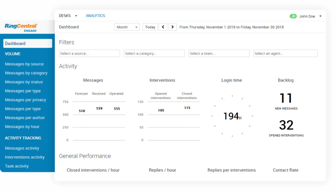The height and width of the screenshot is (191, 336).
Task: Open Messages by source report
Action: (x=24, y=64)
